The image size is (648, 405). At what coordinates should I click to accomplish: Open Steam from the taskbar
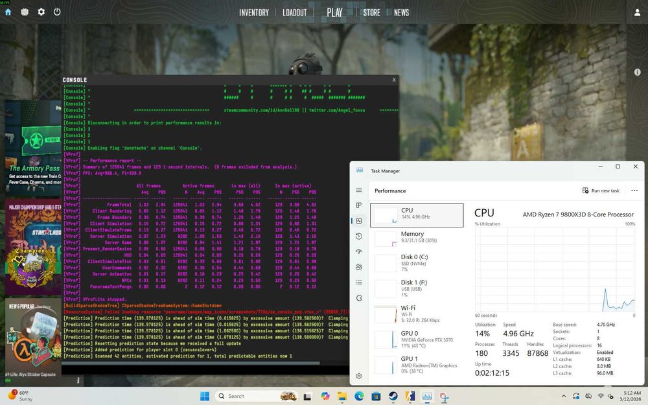[x=393, y=397]
